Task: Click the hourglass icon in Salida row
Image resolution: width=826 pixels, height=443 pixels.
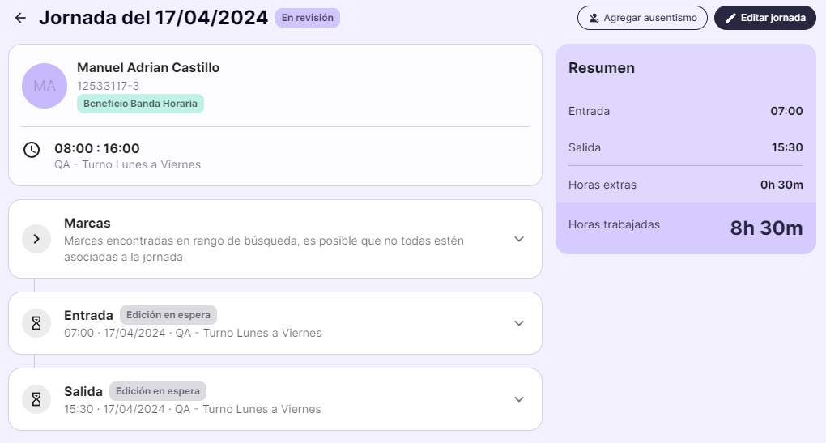Action: click(36, 399)
